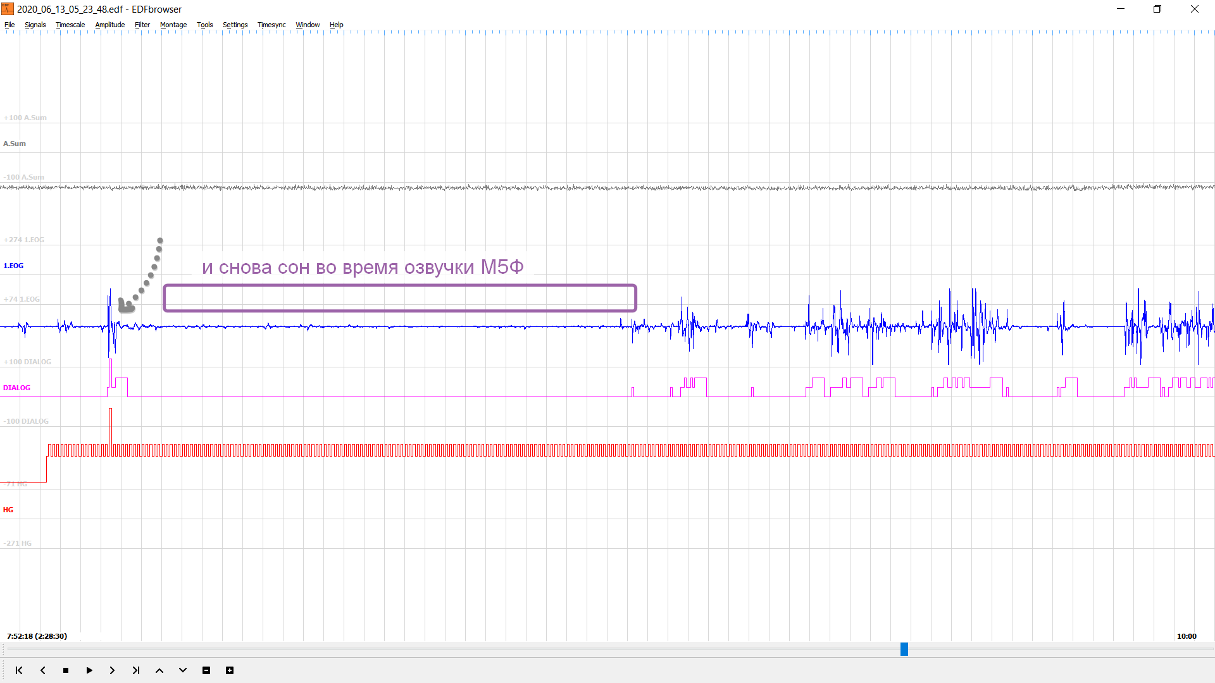Open the Timescale menu
Screen dimensions: 1215x683
point(70,25)
